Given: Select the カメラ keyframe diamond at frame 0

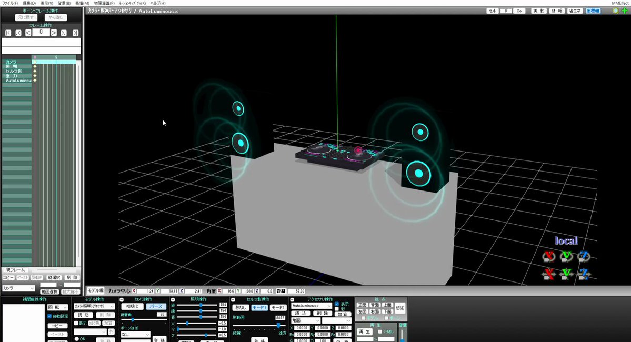Looking at the screenshot, I should 35,62.
